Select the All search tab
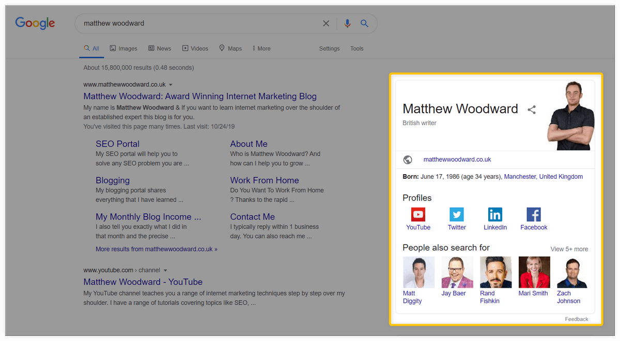Screen dimensions: 620x341 (x=91, y=49)
